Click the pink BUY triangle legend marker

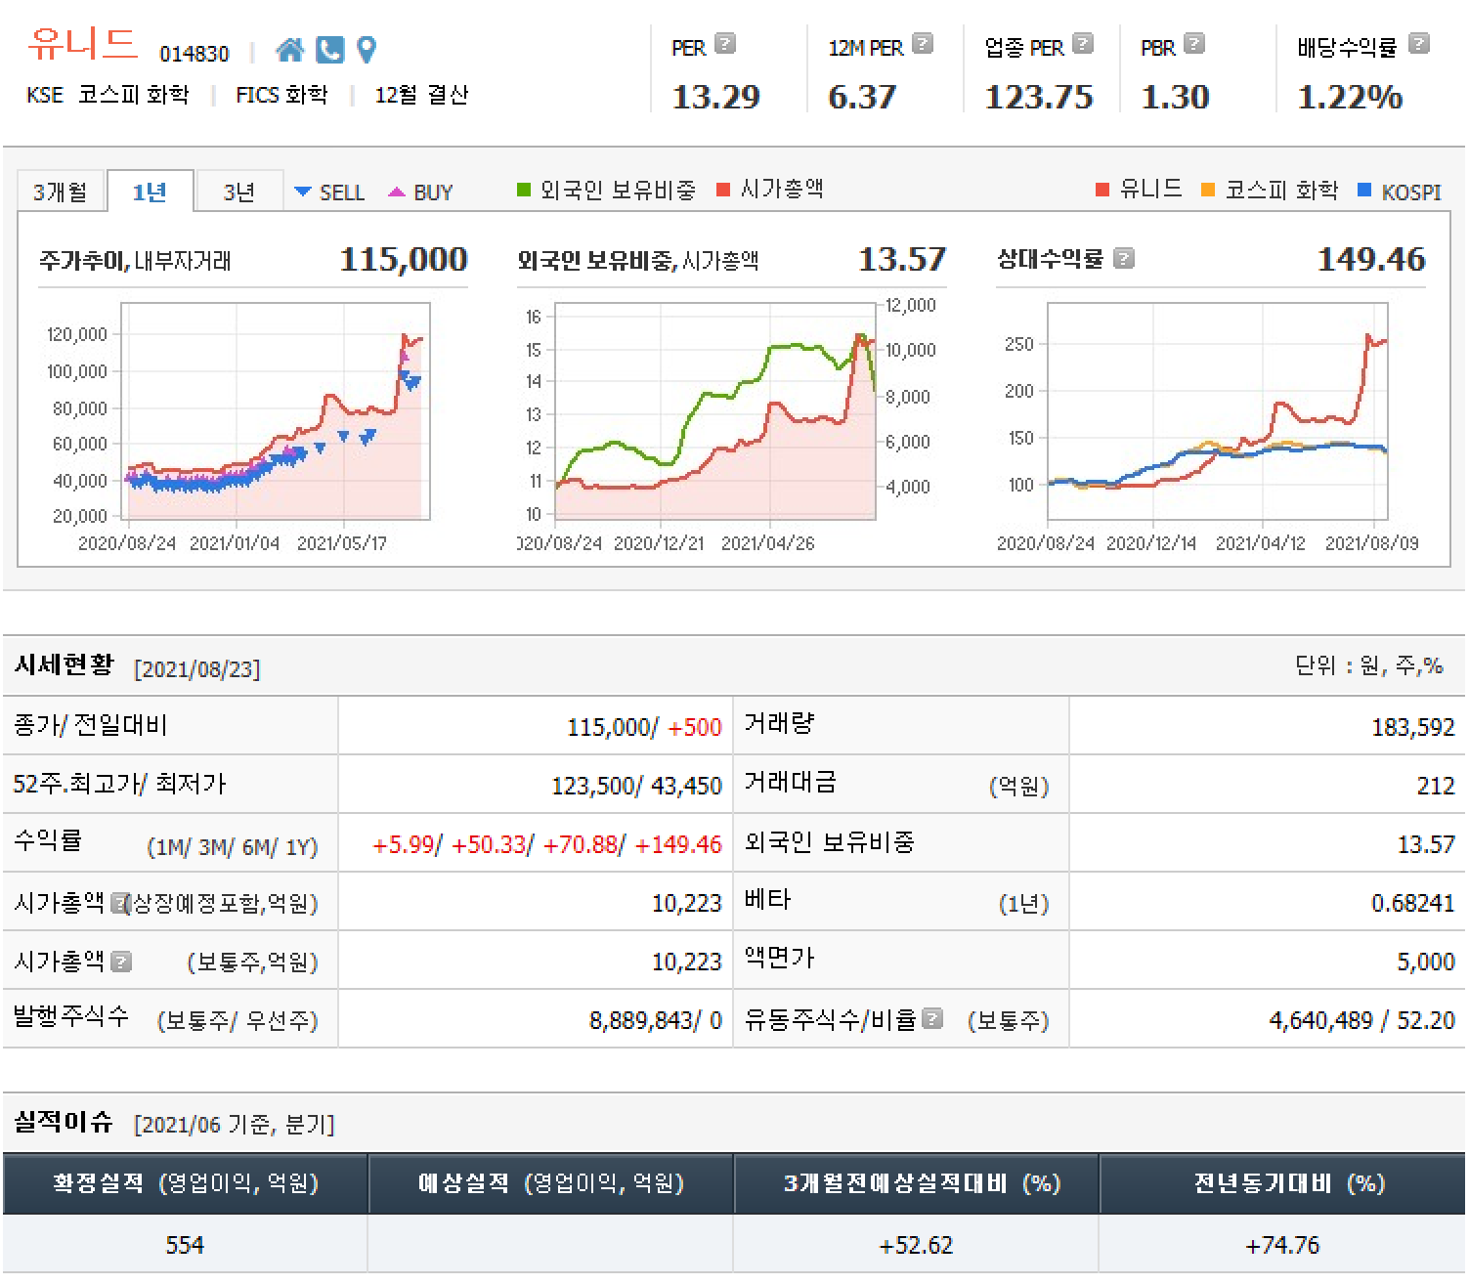pyautogui.click(x=397, y=192)
